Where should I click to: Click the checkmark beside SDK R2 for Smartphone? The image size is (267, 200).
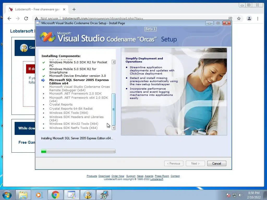coord(44,69)
